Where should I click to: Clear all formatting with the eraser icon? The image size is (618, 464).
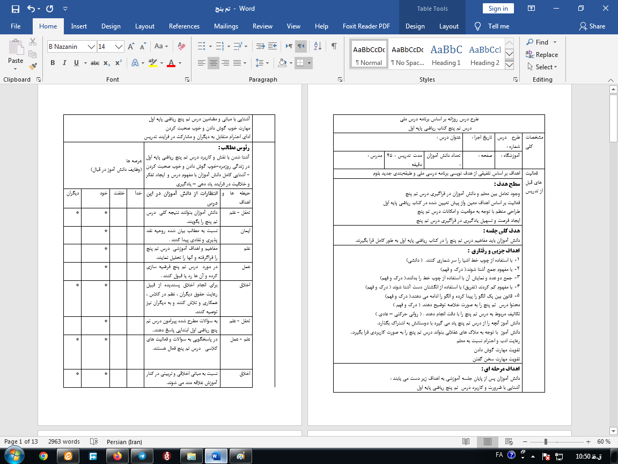(x=180, y=46)
